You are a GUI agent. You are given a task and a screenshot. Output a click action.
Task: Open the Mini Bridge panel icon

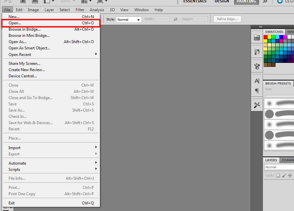pos(257,38)
